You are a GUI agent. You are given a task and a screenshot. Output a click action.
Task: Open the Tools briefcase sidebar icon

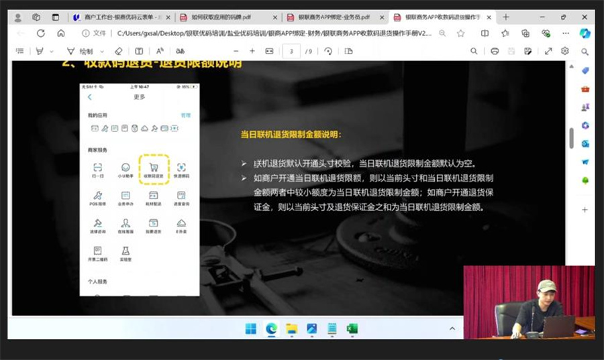tap(585, 89)
